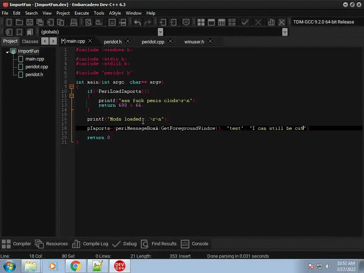Click the Delete Profiling Information icon
Viewport: 364px width, 273px height.
point(282,22)
